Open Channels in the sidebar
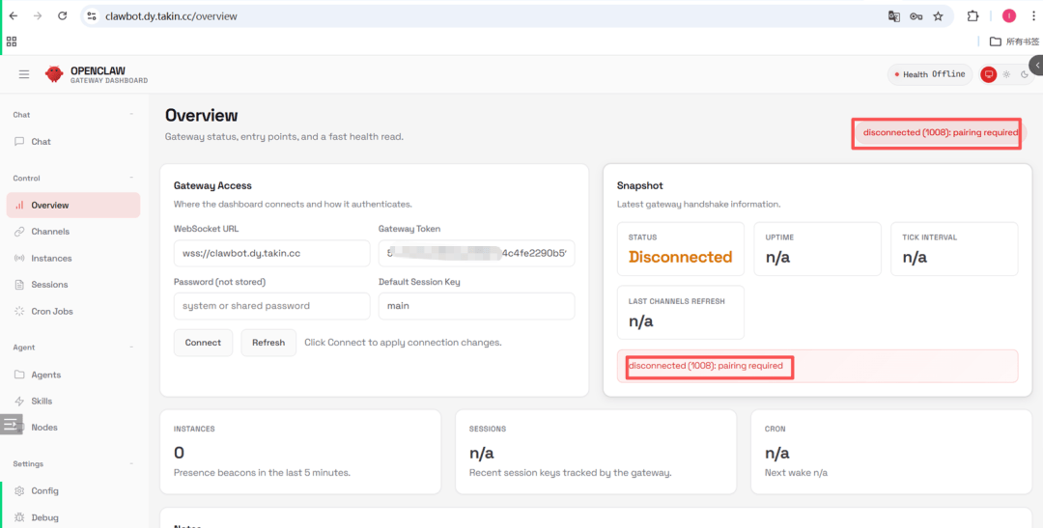Screen dimensions: 1043x528 click(50, 232)
